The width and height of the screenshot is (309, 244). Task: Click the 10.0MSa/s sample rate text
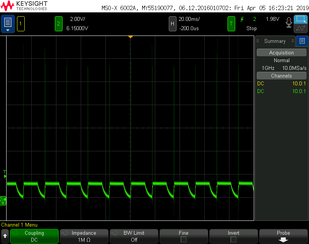(x=294, y=68)
